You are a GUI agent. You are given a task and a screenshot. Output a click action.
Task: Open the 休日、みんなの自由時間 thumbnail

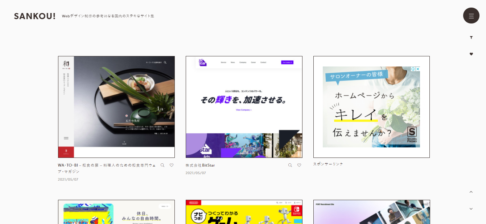(116, 212)
